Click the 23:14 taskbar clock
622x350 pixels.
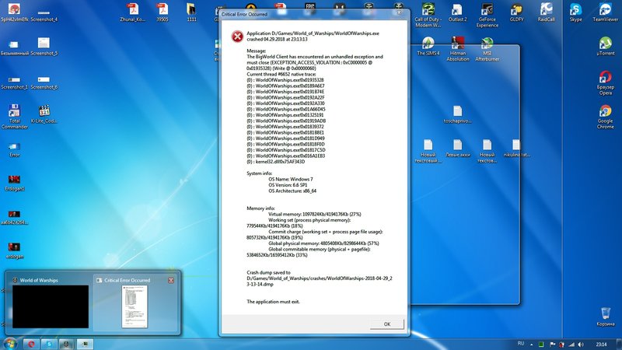(x=601, y=344)
